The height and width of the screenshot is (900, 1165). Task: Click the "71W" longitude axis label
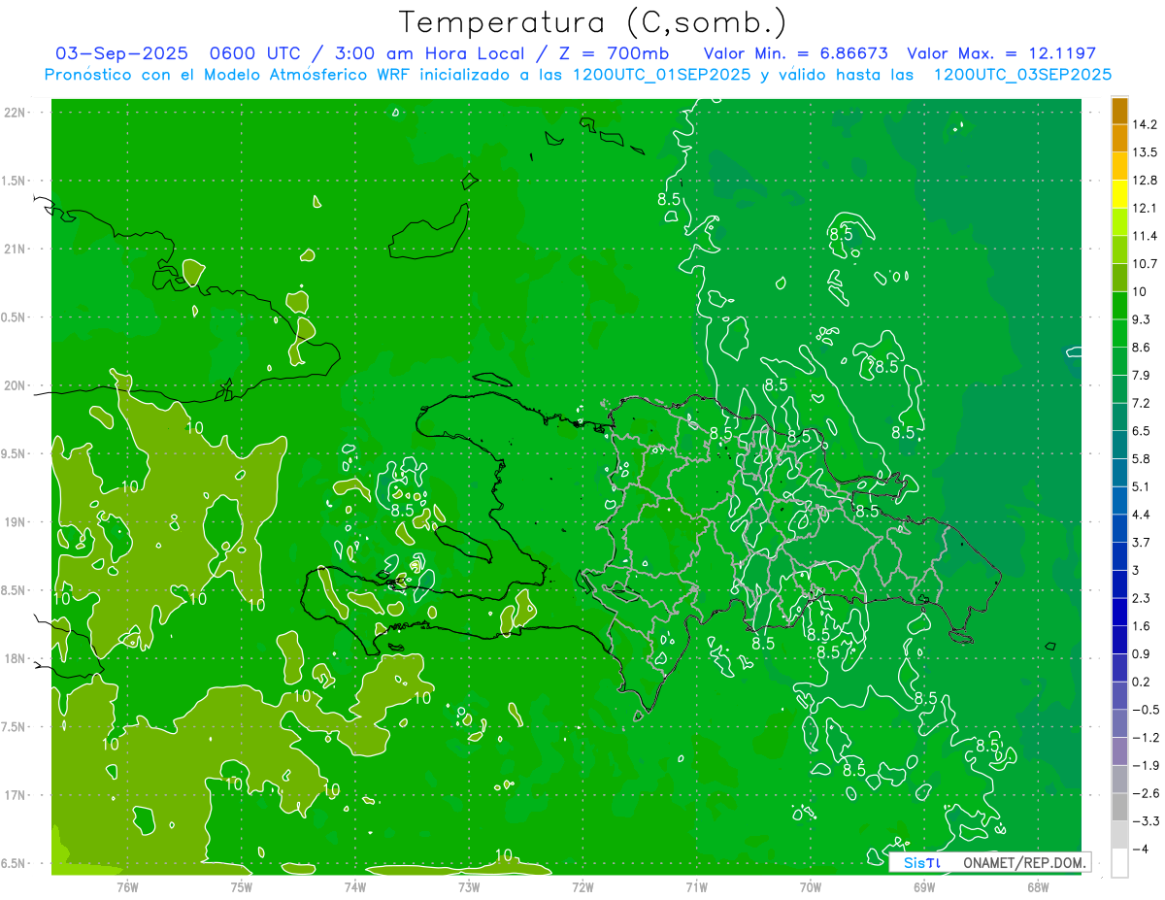point(696,886)
